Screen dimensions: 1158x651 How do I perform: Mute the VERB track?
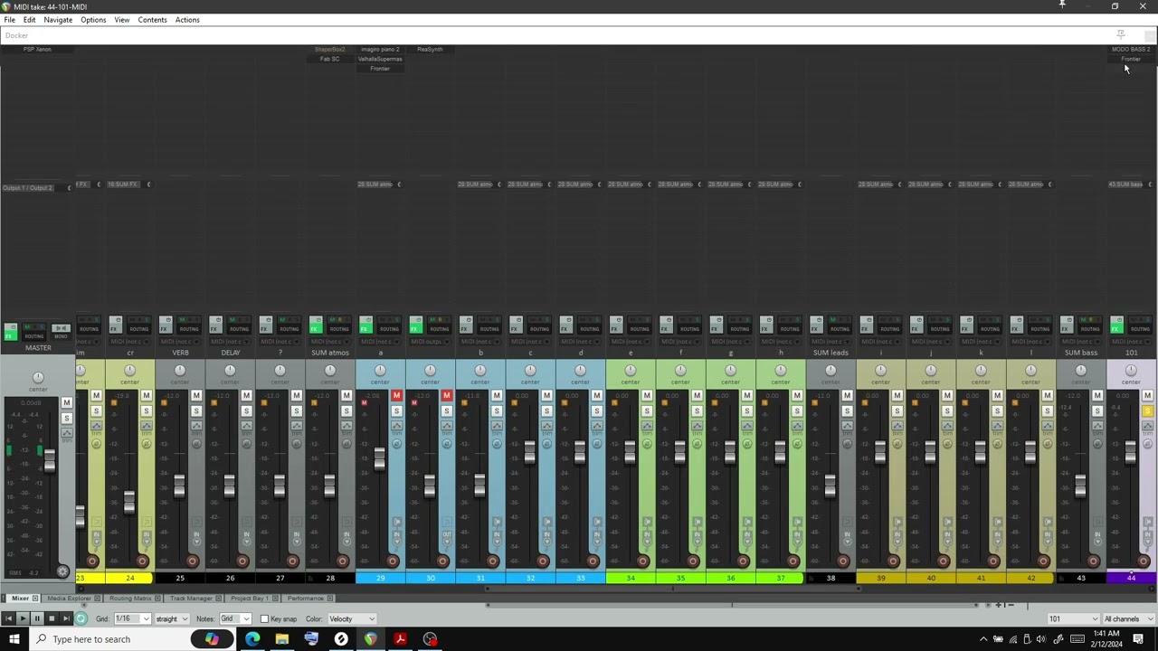[x=196, y=396]
